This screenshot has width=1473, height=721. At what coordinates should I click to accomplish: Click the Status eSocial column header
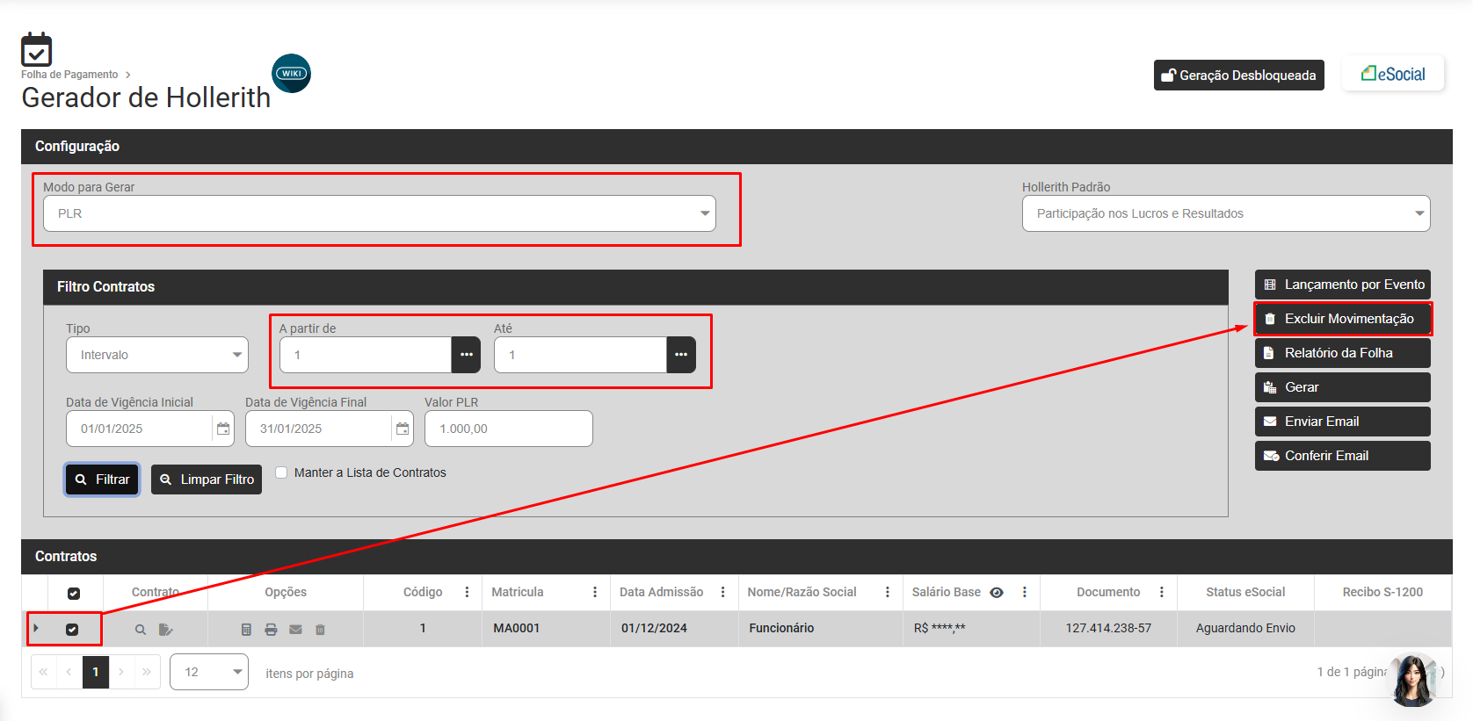pos(1245,592)
